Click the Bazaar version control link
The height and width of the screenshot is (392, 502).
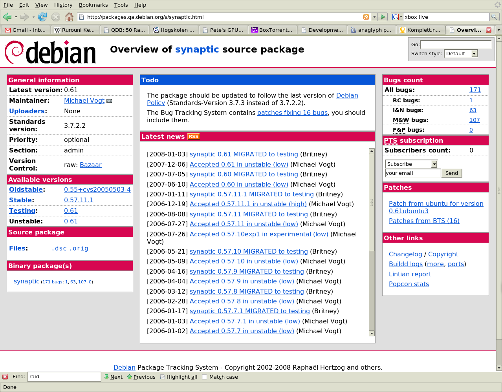[x=90, y=165]
